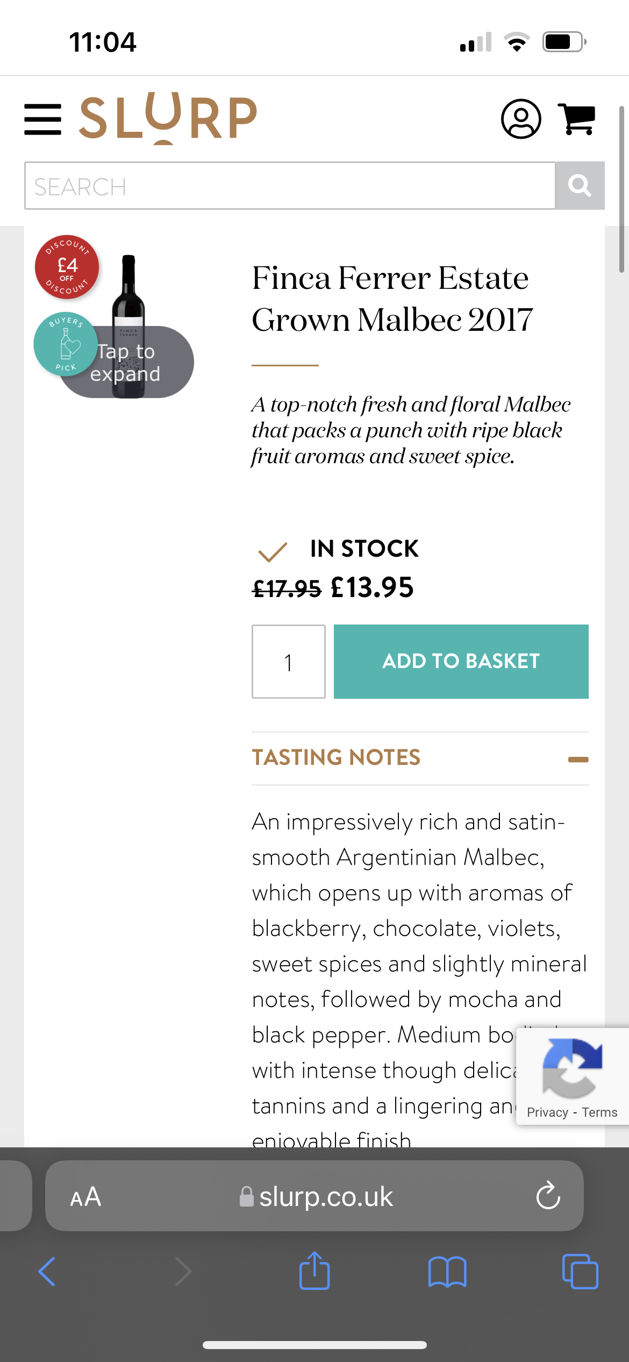Select the quantity input box
The height and width of the screenshot is (1362, 629).
coord(288,662)
